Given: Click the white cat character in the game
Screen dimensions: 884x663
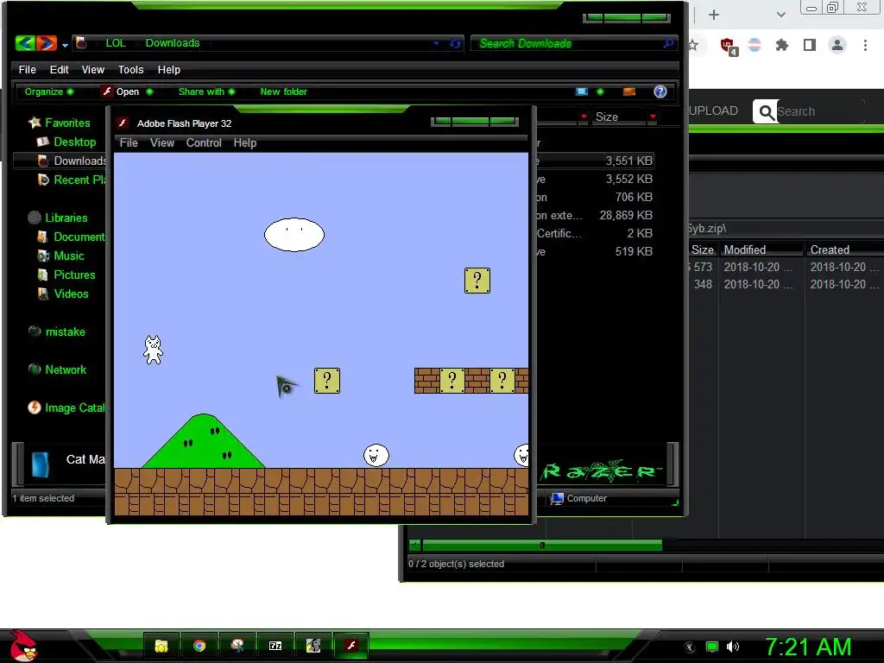Looking at the screenshot, I should (x=153, y=350).
